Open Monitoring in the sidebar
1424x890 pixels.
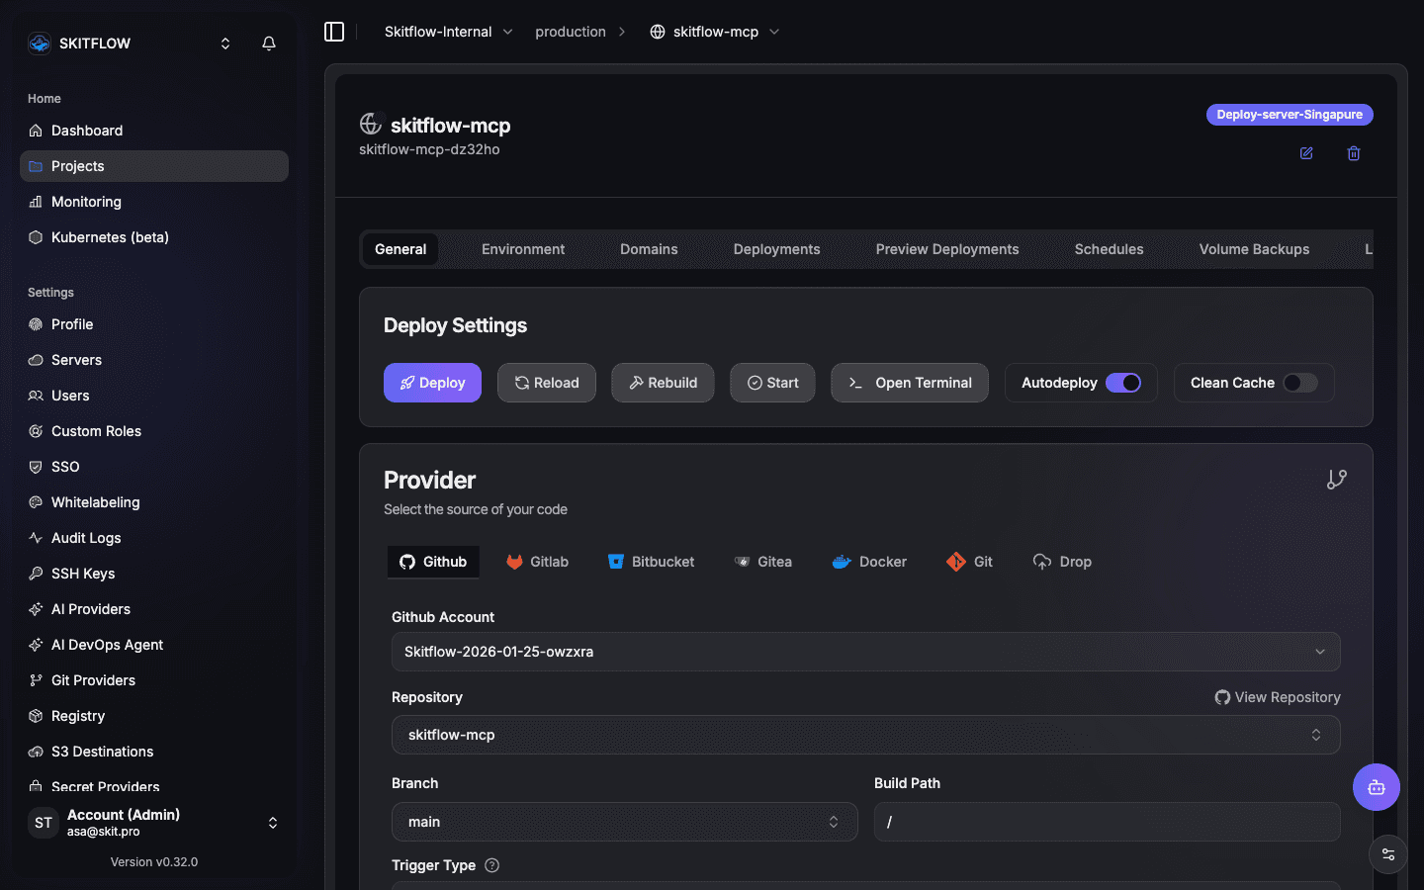tap(154, 202)
